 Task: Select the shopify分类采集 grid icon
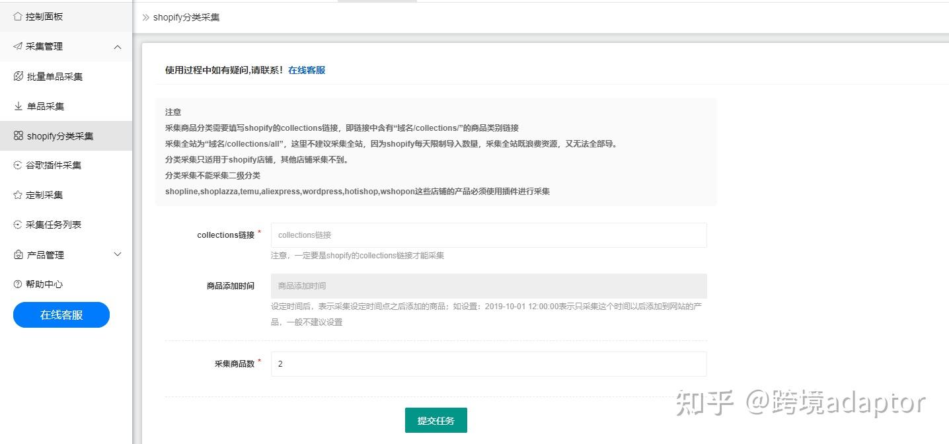19,135
